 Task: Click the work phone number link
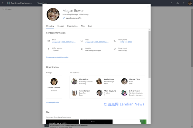(x=125, y=42)
